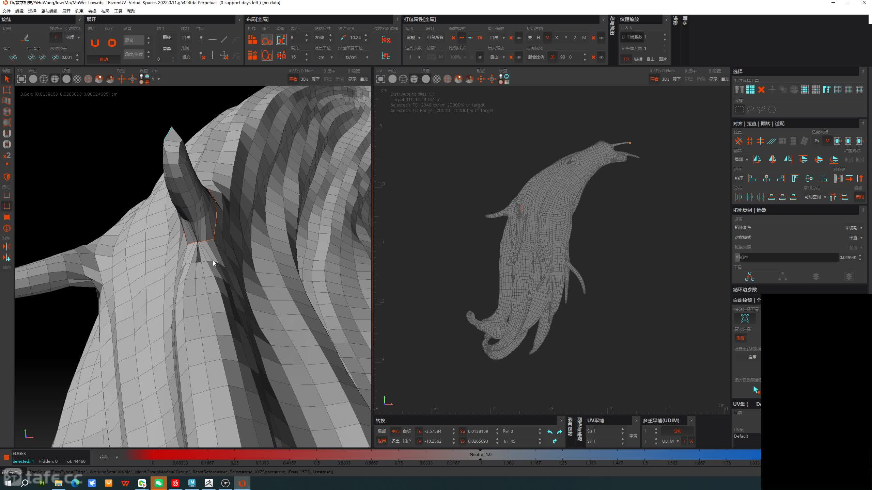Open the 展开 menu in menu bar

[x=66, y=11]
